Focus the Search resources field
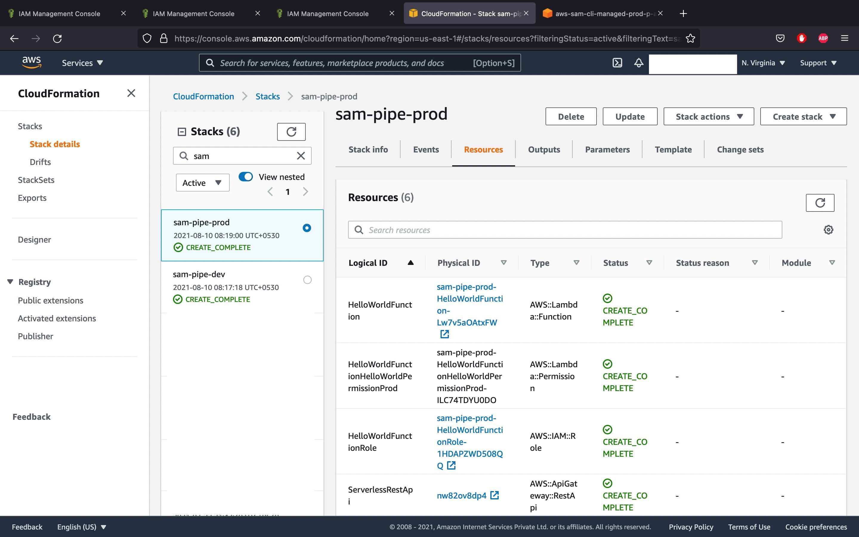 point(565,230)
